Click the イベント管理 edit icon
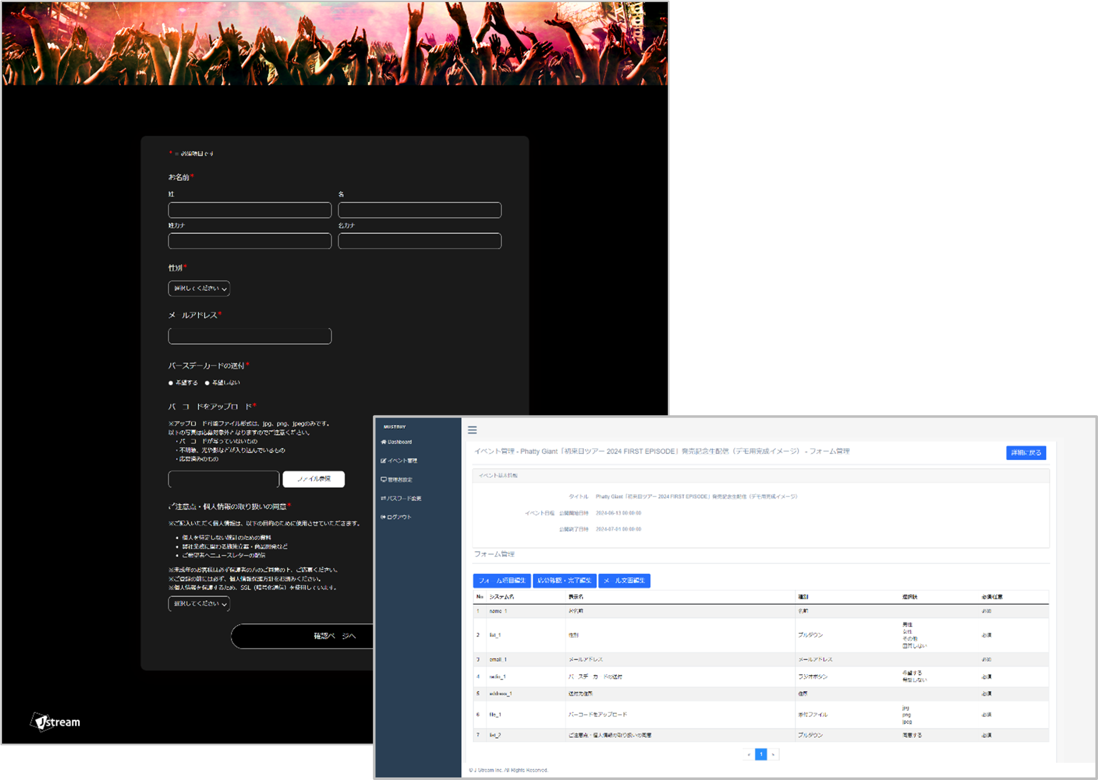The width and height of the screenshot is (1098, 780). pyautogui.click(x=384, y=461)
